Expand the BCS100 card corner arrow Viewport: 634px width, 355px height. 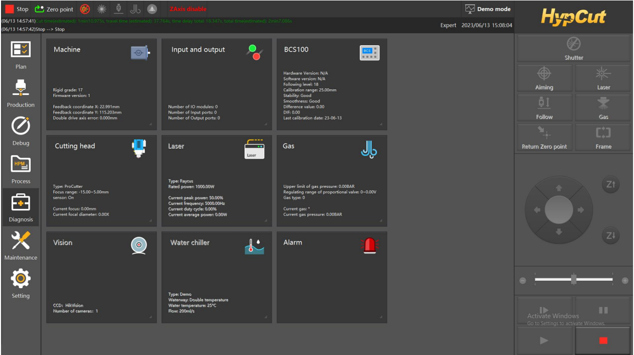[x=380, y=124]
